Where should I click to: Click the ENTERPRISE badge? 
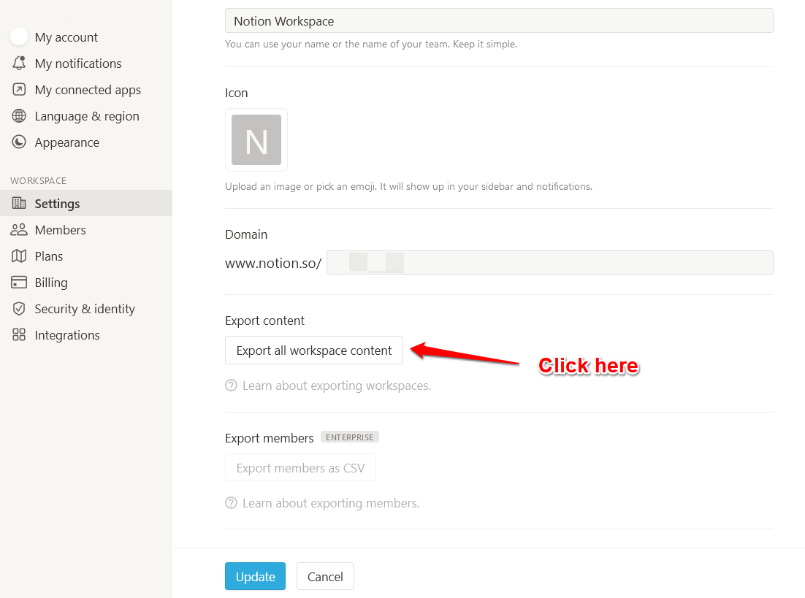pyautogui.click(x=350, y=437)
